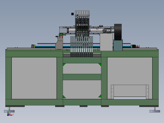The image size is (164, 123).
Task: Click the green Y axis of the triad
Action: click(8, 113)
